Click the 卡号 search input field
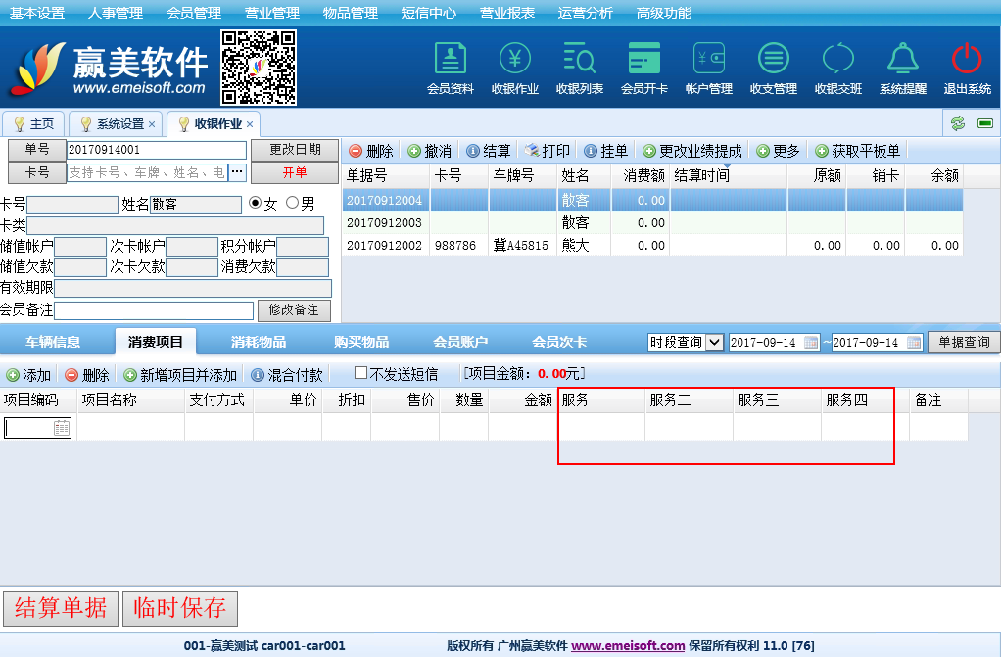Viewport: 1001px width, 657px height. point(147,172)
